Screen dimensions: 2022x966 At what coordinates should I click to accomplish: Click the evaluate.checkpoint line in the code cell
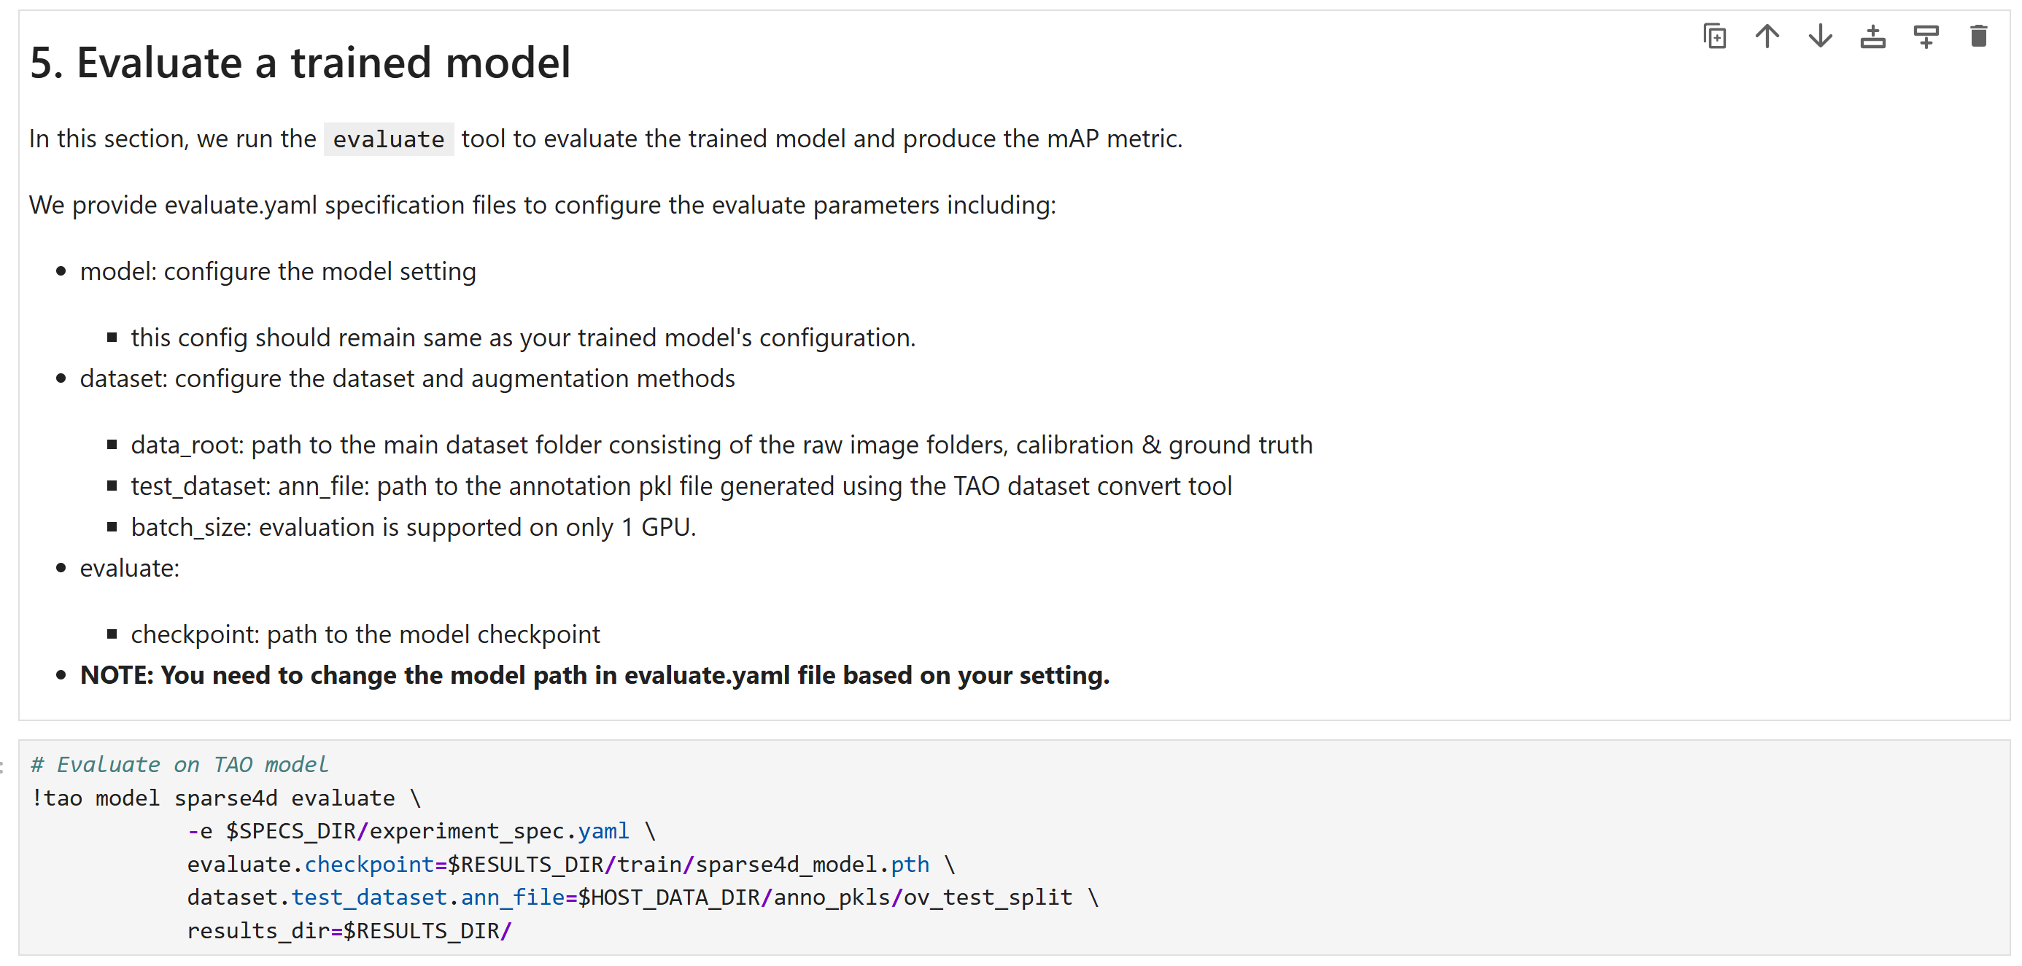click(557, 865)
